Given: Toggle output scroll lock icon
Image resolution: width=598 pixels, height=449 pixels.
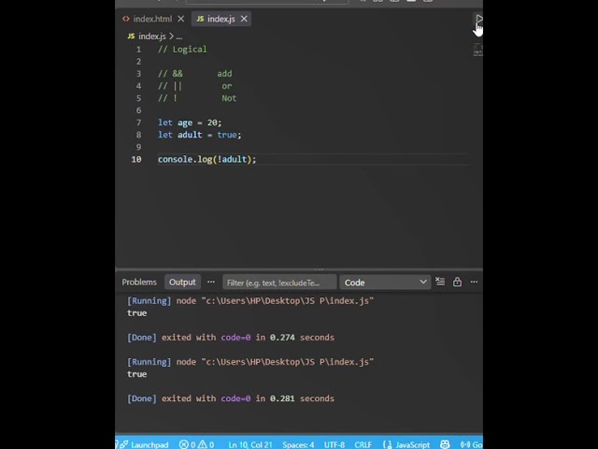Looking at the screenshot, I should (457, 282).
